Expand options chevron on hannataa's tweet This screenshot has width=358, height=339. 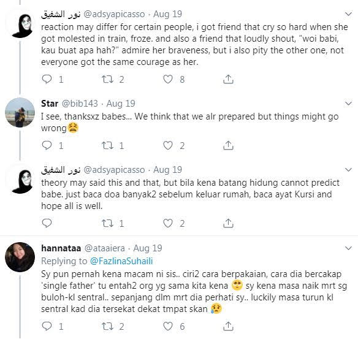(x=348, y=248)
